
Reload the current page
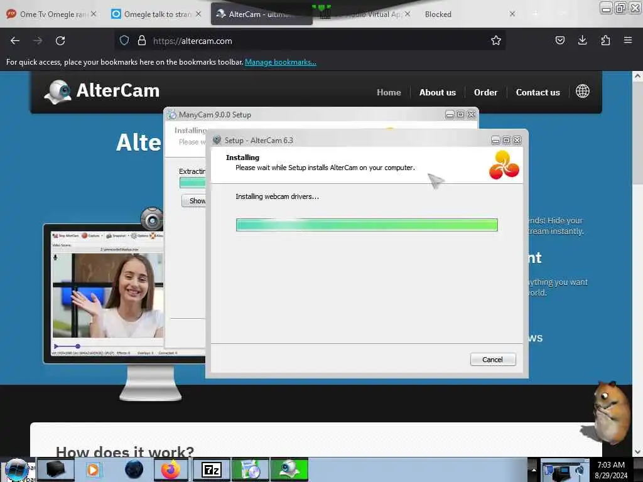pyautogui.click(x=60, y=41)
